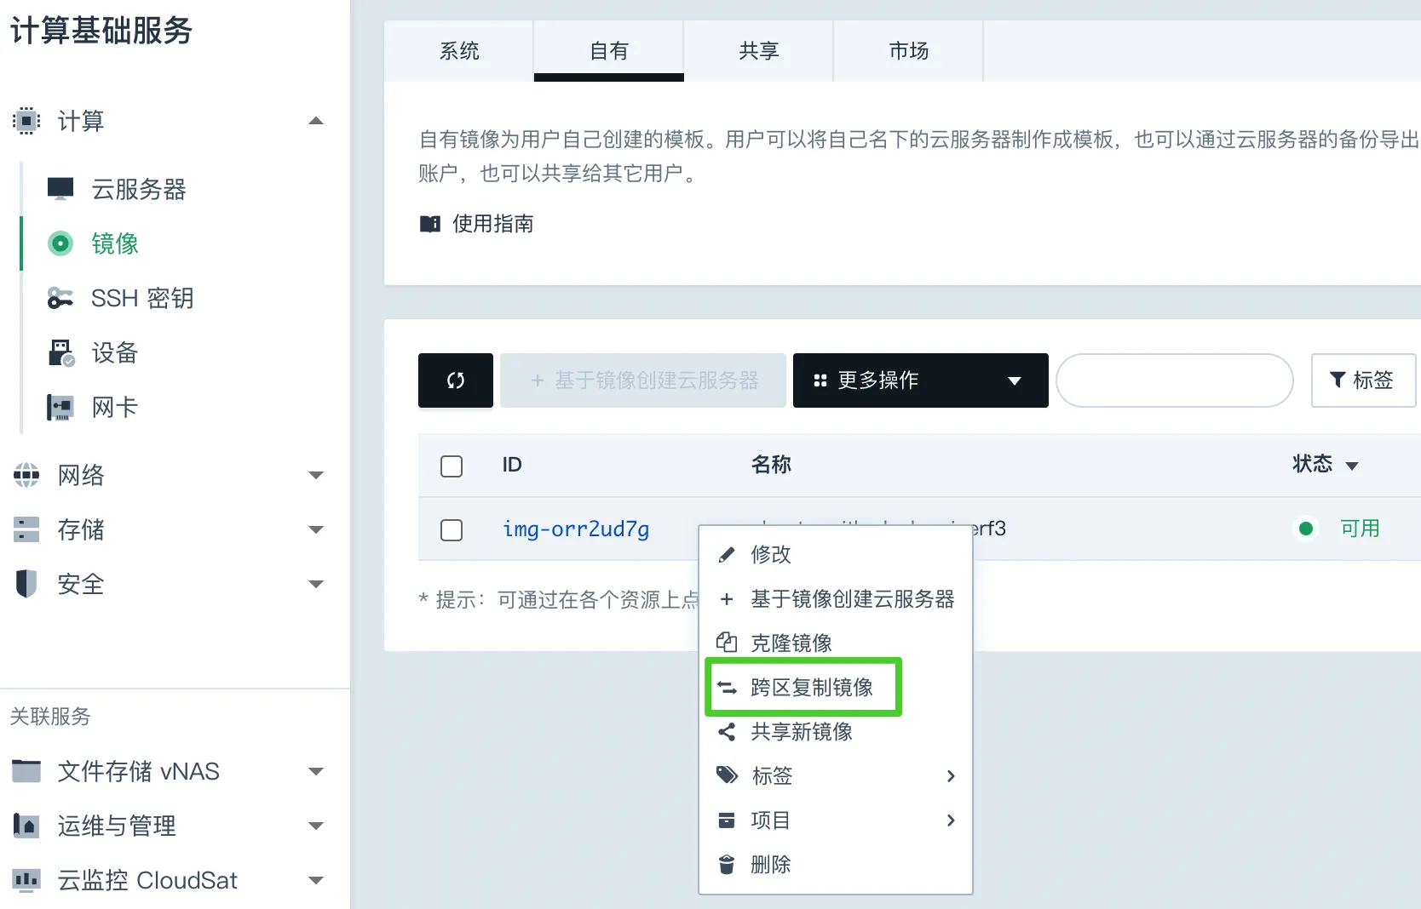Click the 标签 filter button
This screenshot has width=1421, height=909.
tap(1363, 380)
